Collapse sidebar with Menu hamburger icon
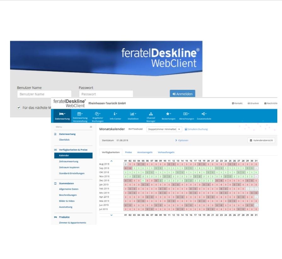 [91, 127]
